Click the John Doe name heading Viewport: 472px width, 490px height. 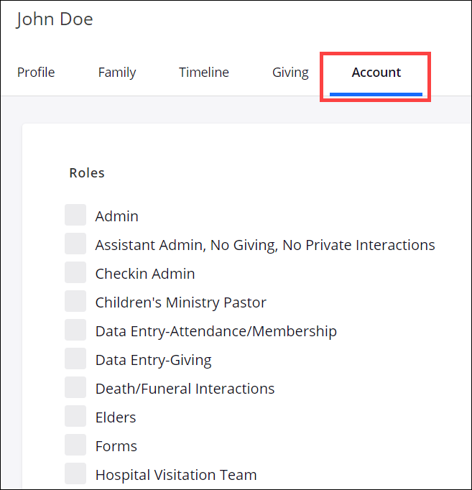point(55,19)
